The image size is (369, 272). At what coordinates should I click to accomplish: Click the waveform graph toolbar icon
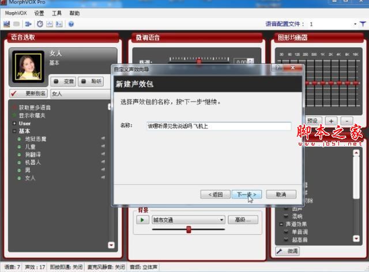50,24
